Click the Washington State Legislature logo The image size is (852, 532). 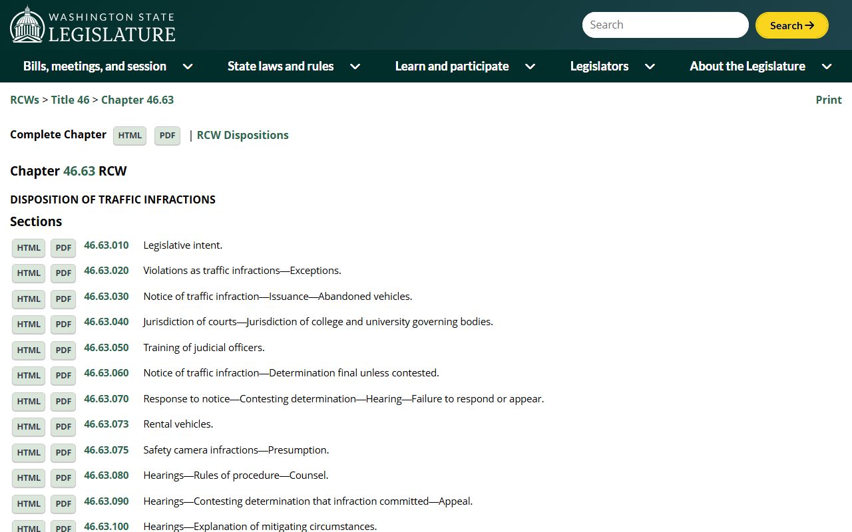coord(93,25)
